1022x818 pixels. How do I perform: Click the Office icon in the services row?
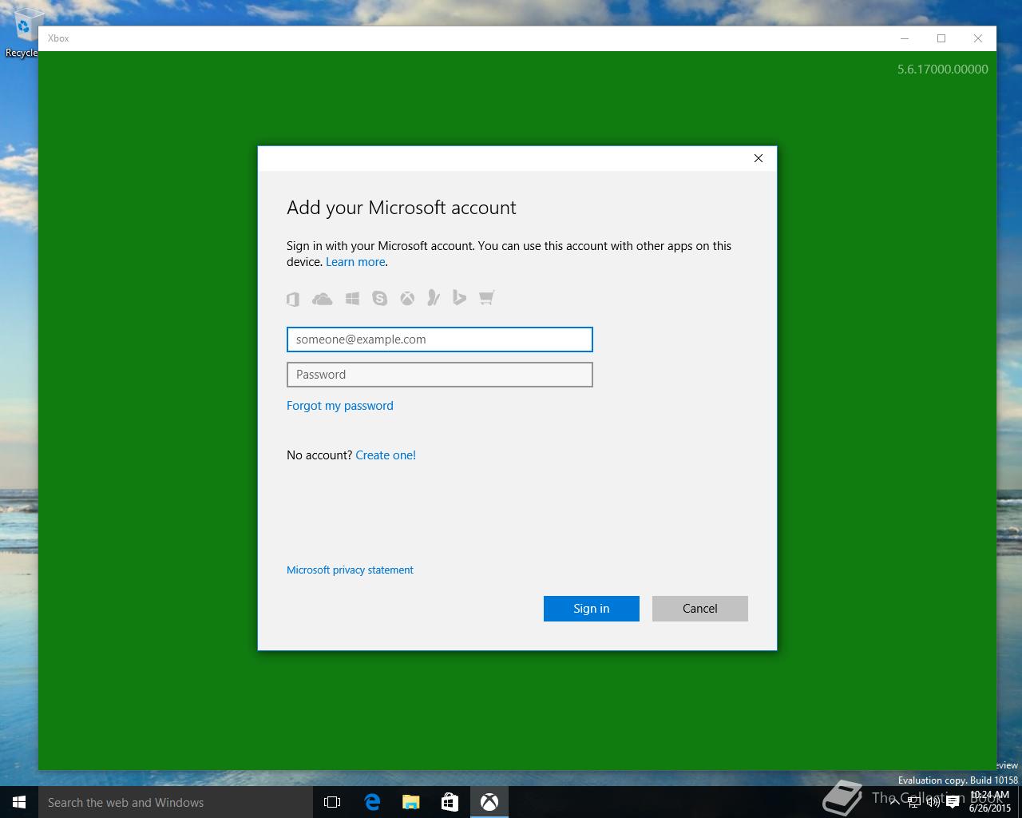293,299
